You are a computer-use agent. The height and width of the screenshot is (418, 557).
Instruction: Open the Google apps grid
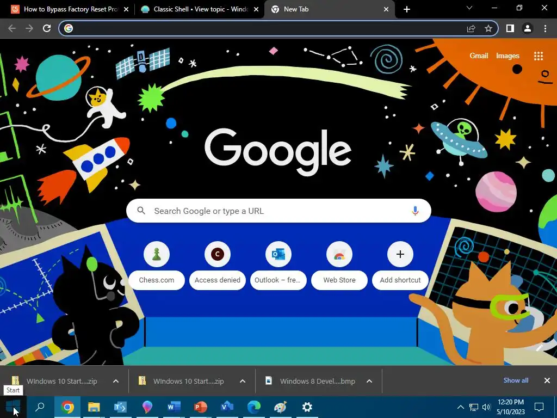tap(539, 56)
